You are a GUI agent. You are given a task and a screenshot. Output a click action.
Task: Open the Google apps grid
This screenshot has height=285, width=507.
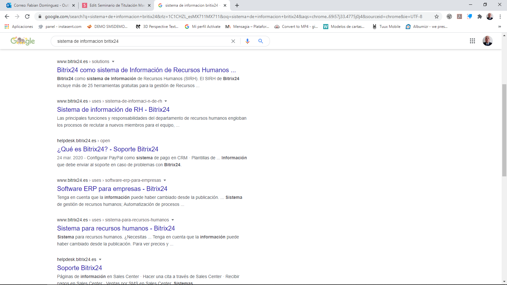(x=472, y=41)
